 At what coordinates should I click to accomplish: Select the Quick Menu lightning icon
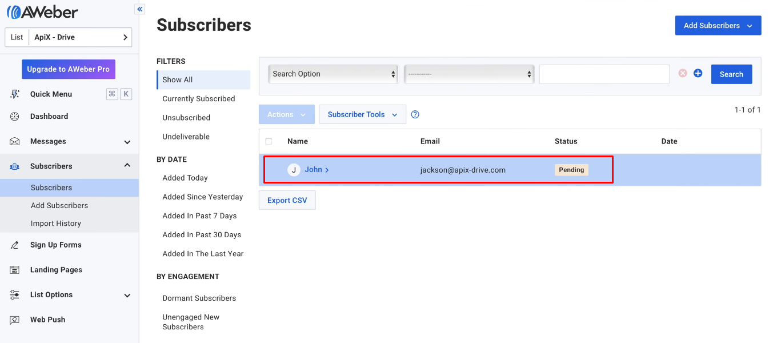pos(16,94)
